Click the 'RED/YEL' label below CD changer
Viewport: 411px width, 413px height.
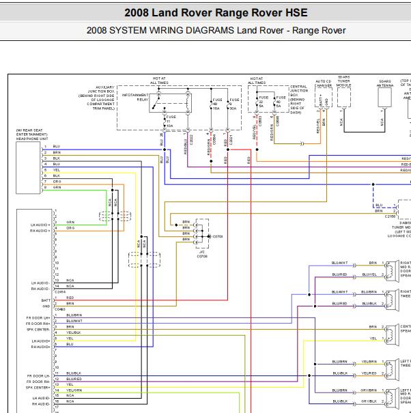pos(318,126)
